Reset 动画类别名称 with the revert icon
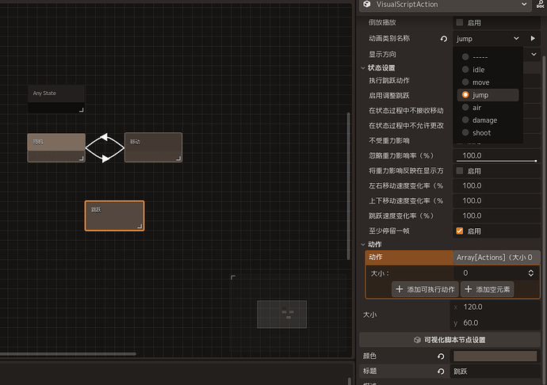 444,39
